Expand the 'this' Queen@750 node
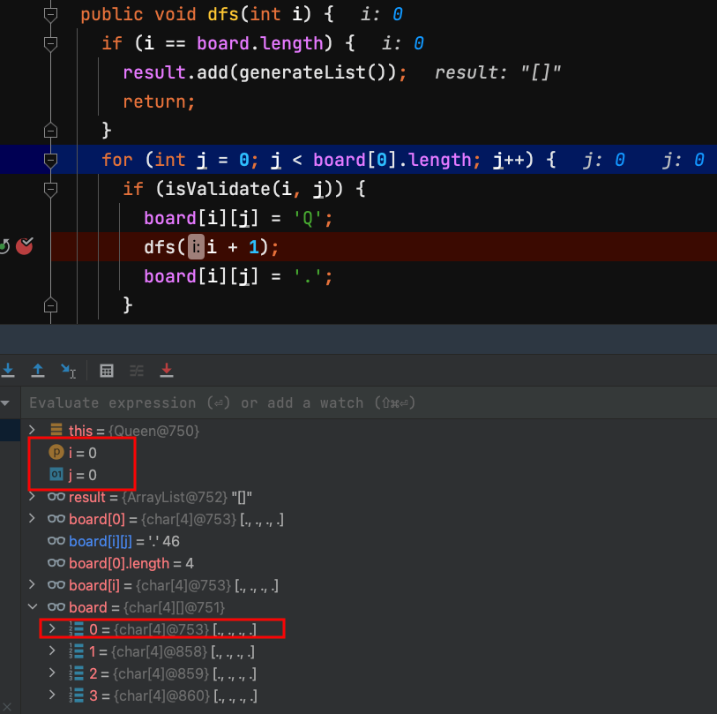Screen dimensions: 717x714 point(33,431)
